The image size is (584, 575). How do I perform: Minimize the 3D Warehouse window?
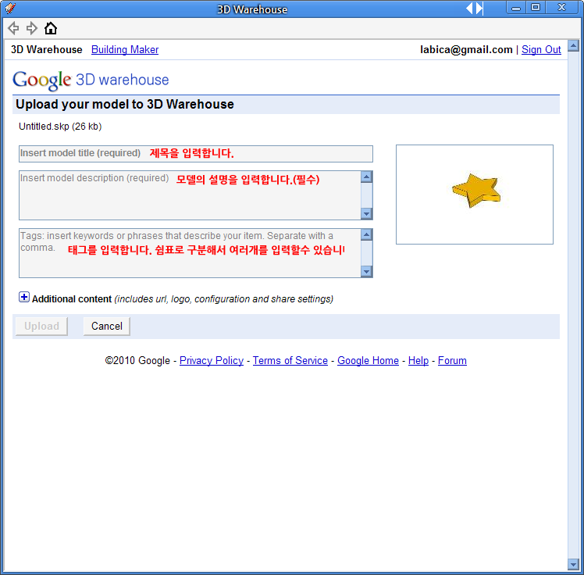[x=516, y=8]
